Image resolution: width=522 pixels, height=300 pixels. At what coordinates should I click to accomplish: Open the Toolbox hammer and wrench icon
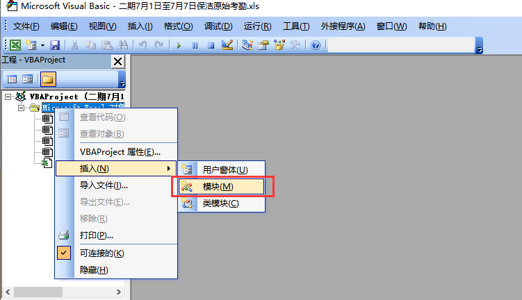point(295,45)
